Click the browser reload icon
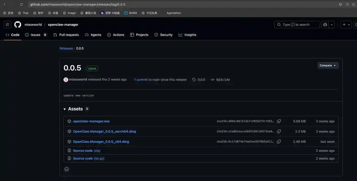This screenshot has height=181, width=357. [21, 4]
